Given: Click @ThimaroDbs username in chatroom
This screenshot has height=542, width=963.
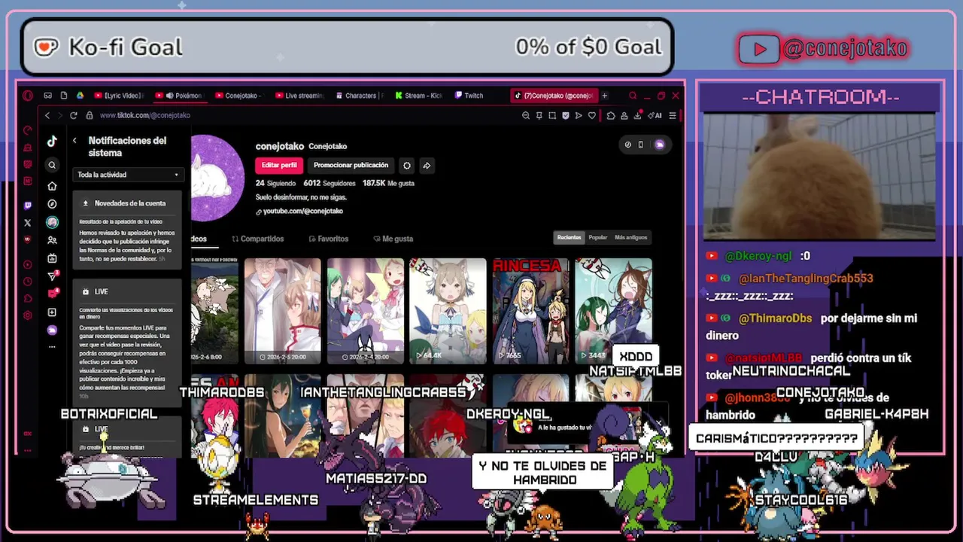Looking at the screenshot, I should click(775, 318).
